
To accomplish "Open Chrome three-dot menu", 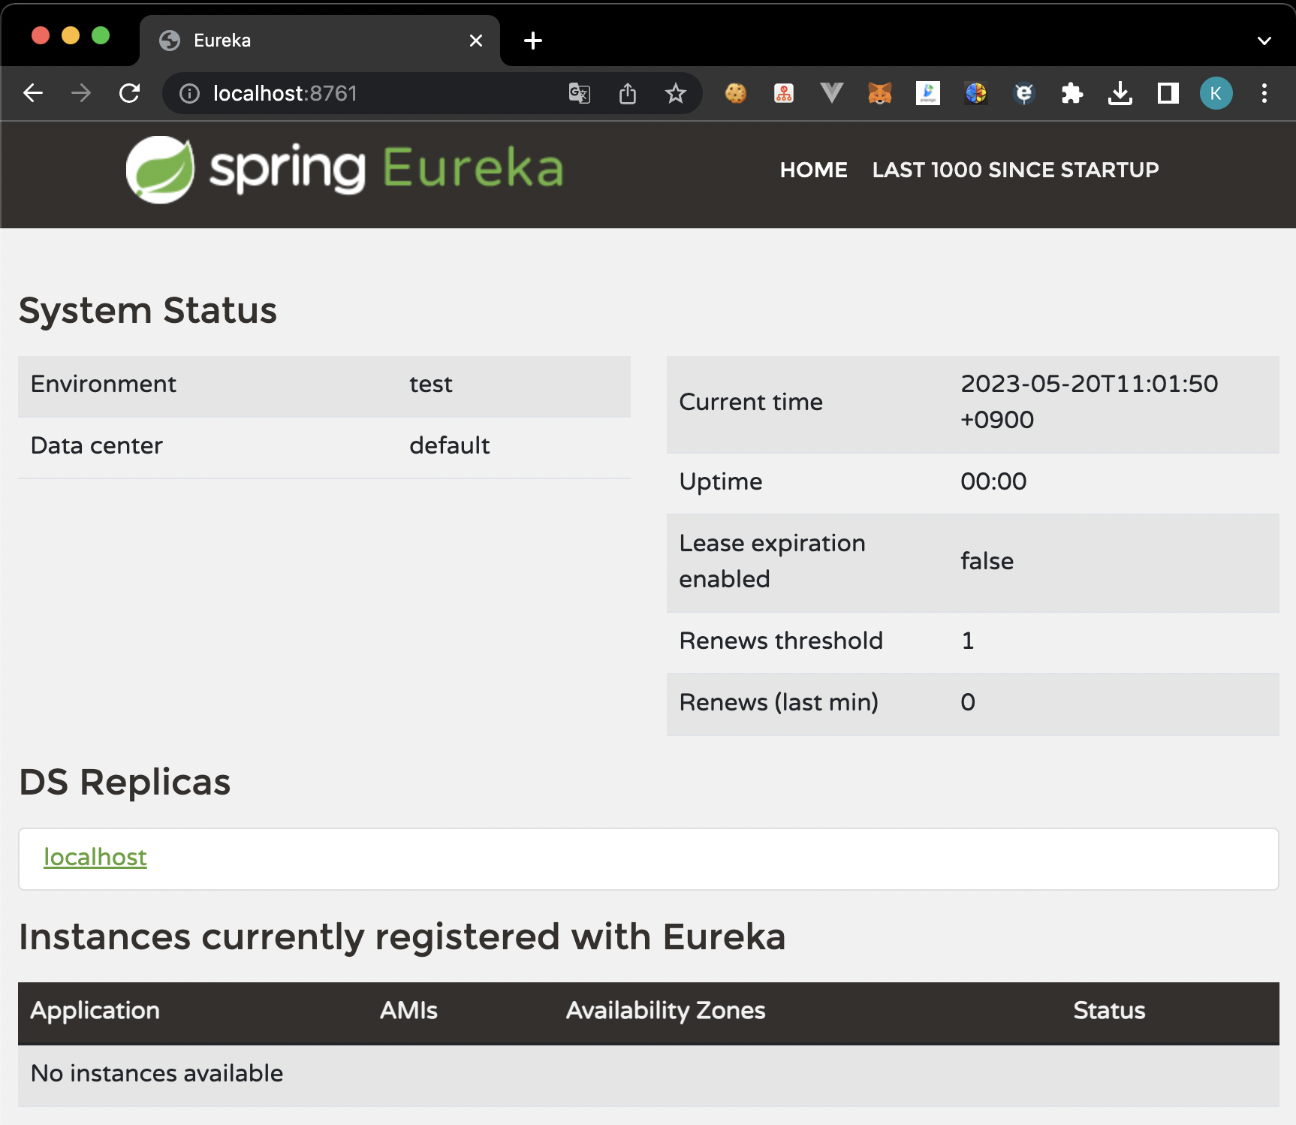I will tap(1264, 93).
